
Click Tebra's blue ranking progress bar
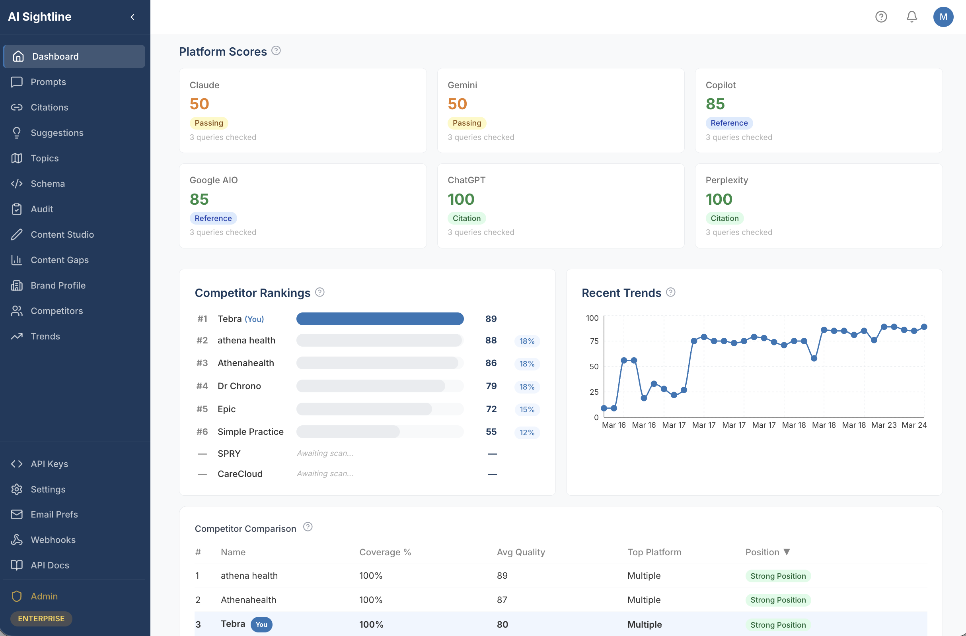380,319
